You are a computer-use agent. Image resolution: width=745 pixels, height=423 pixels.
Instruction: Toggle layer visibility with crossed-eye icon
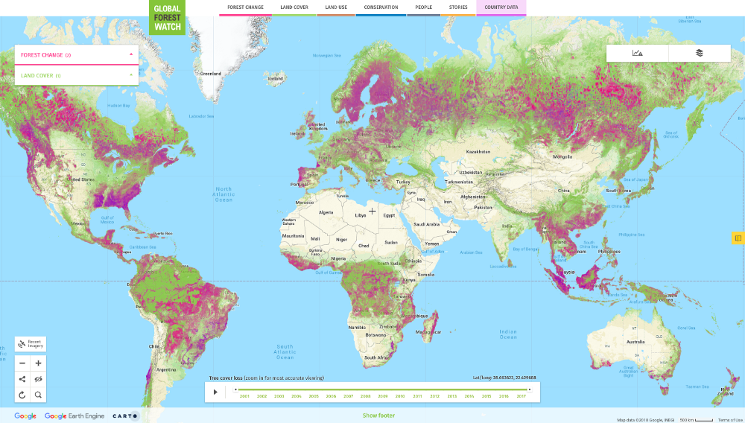pyautogui.click(x=39, y=379)
